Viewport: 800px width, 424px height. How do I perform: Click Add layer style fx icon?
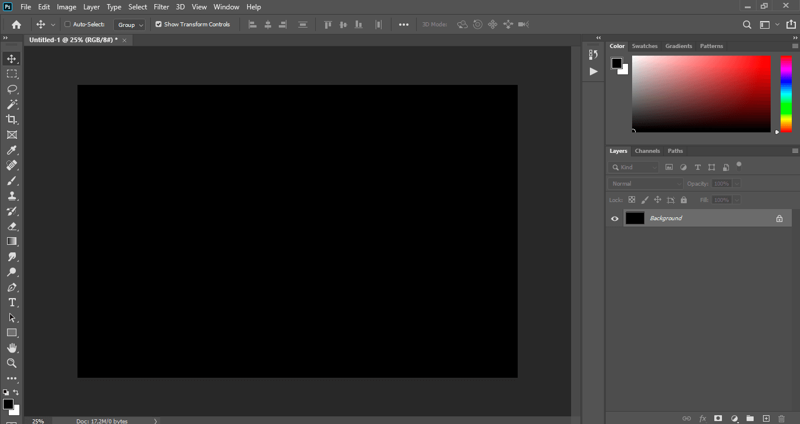point(703,418)
